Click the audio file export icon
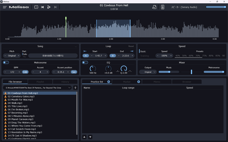 click(154, 7)
